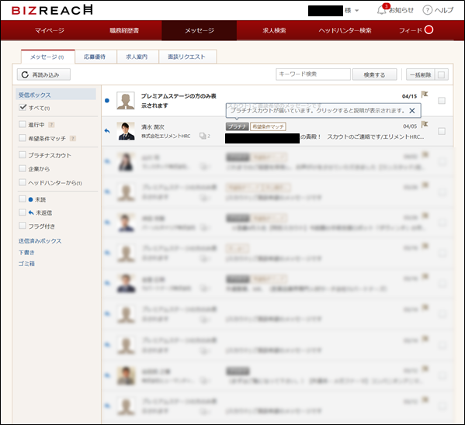This screenshot has height=425, width=465.
Task: Switch to the メッセージ(1) tab
Action: click(48, 57)
